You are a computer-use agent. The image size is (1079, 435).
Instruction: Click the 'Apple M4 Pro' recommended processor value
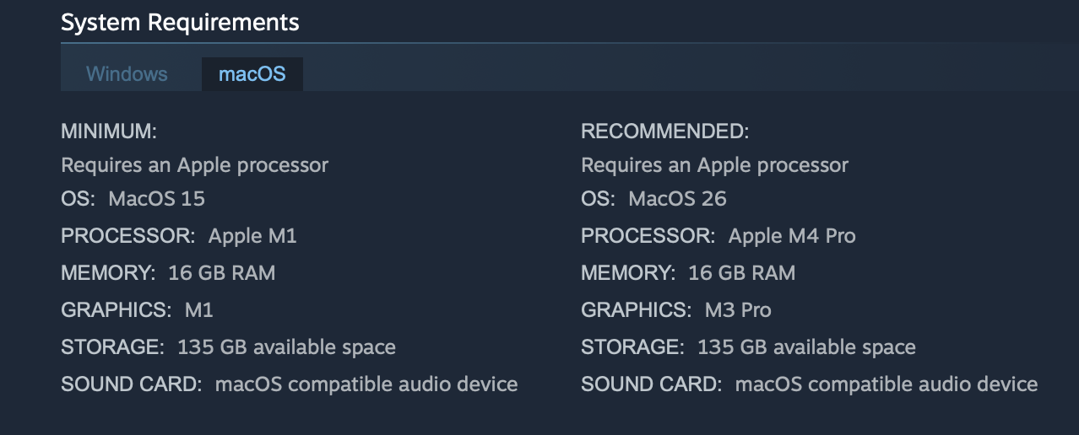[x=792, y=236]
